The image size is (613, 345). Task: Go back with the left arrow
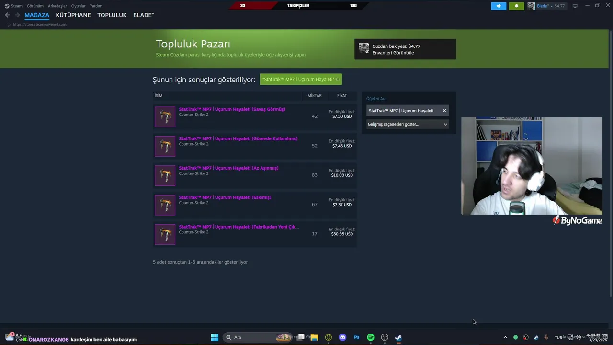coord(7,15)
